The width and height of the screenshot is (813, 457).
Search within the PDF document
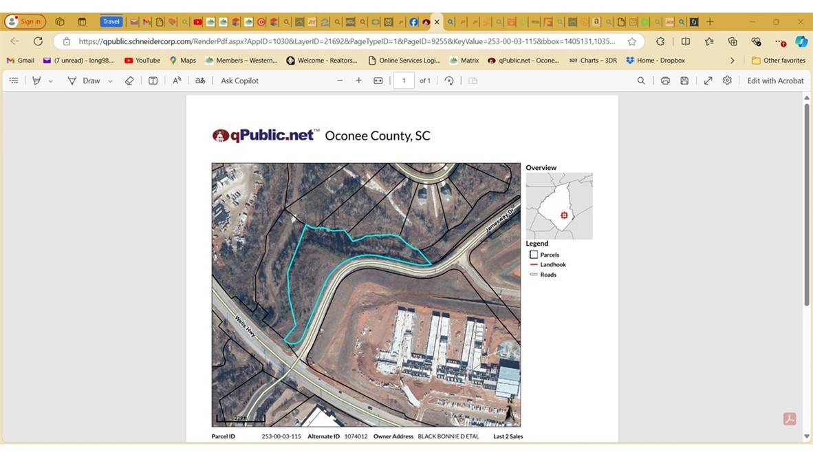pos(641,81)
